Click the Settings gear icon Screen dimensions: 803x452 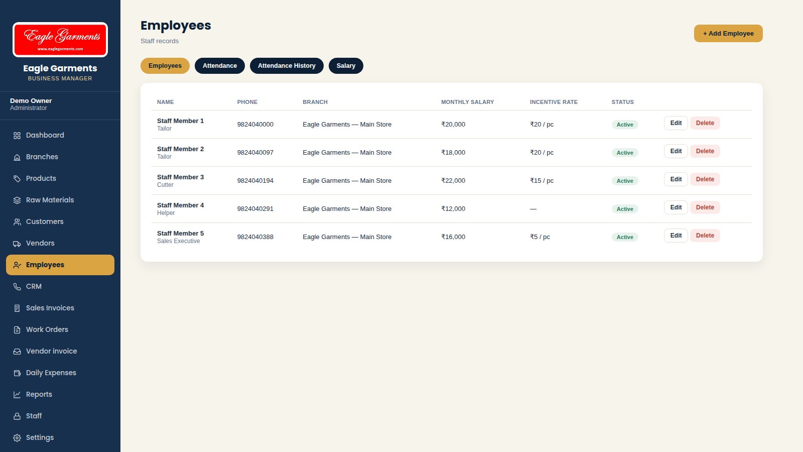[17, 438]
